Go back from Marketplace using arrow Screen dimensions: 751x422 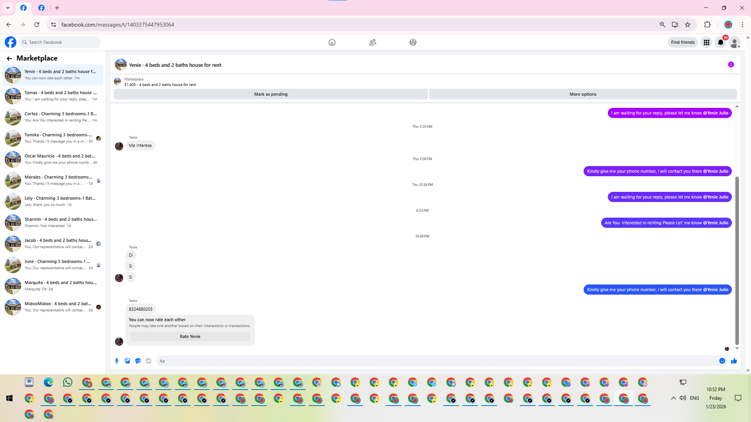click(x=9, y=59)
